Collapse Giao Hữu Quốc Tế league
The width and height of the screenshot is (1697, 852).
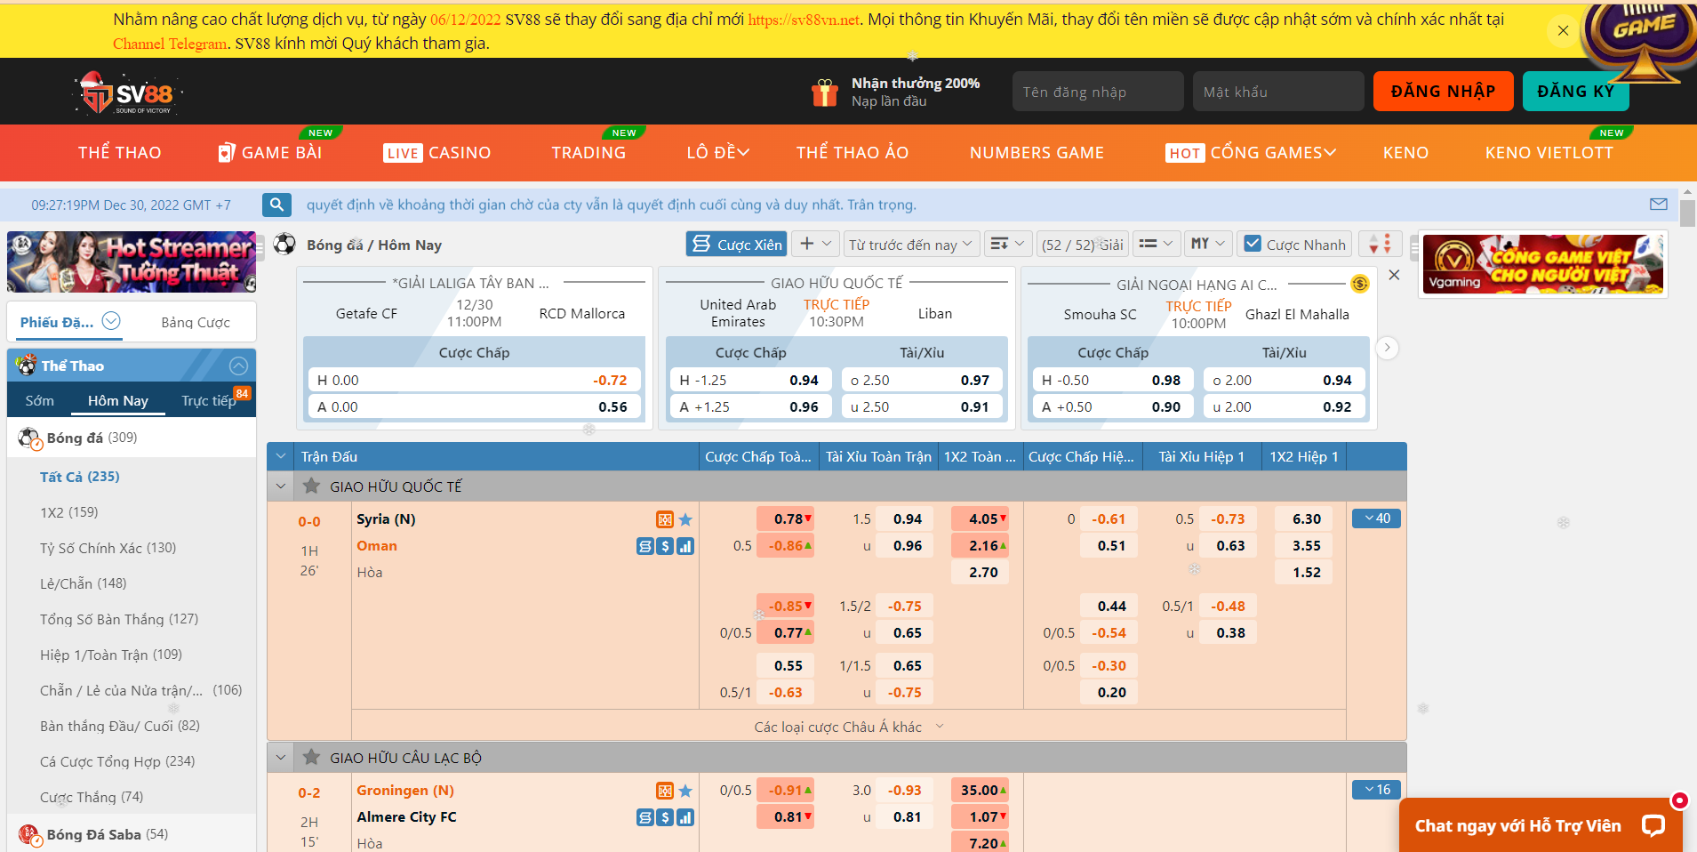[x=281, y=486]
